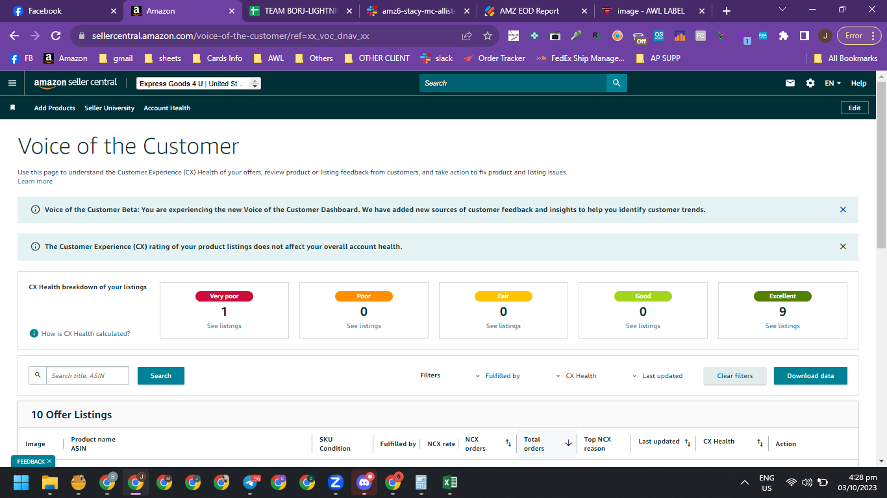Switch to the TEAM BORJ-LIGHTNI tab

click(300, 11)
